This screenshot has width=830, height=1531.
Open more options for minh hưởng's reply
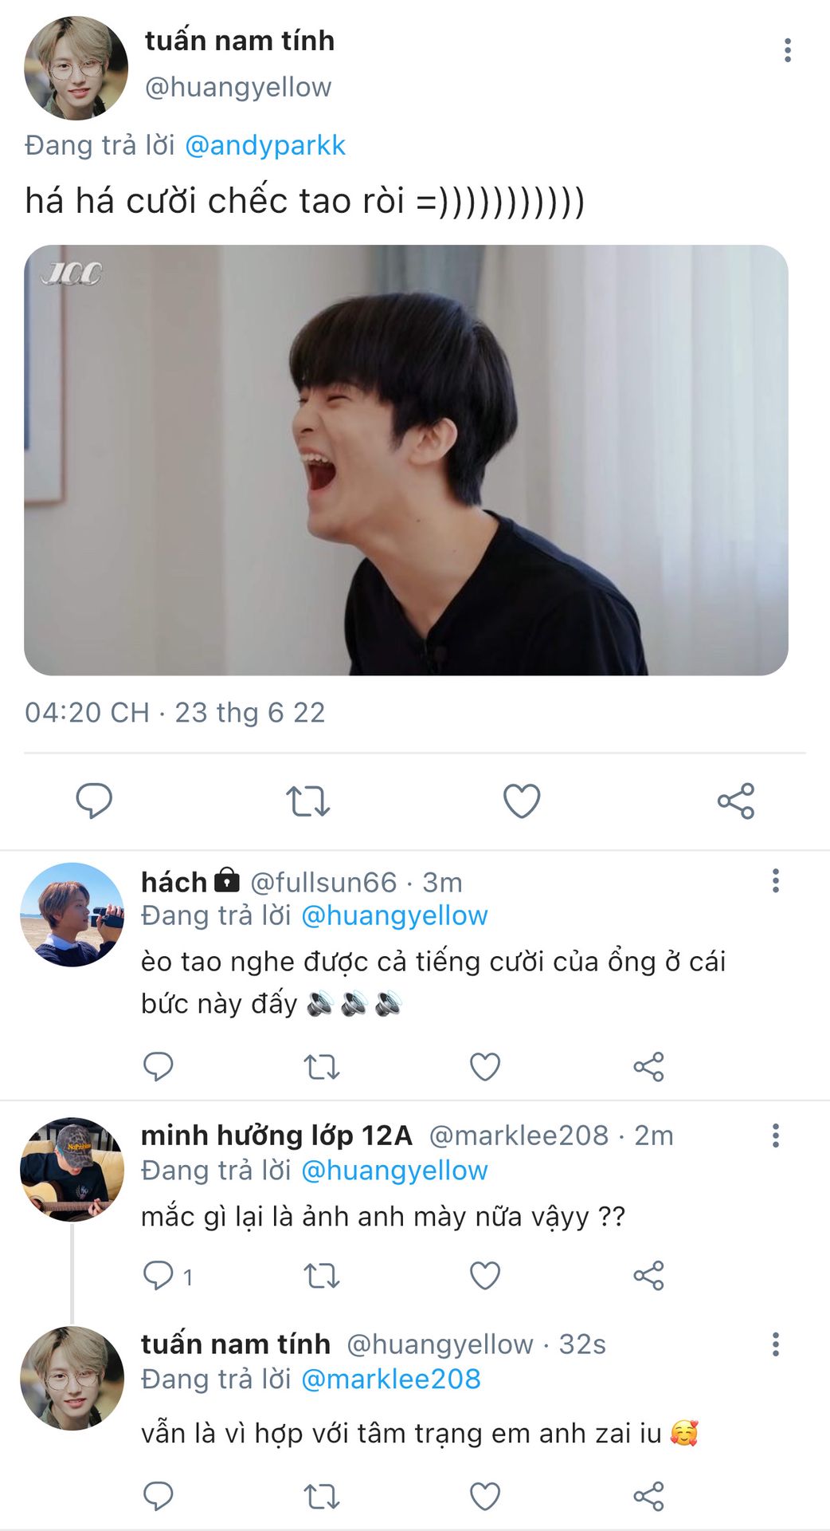click(x=775, y=1135)
